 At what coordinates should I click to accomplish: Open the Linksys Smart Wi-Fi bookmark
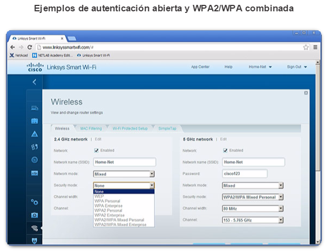(x=93, y=56)
